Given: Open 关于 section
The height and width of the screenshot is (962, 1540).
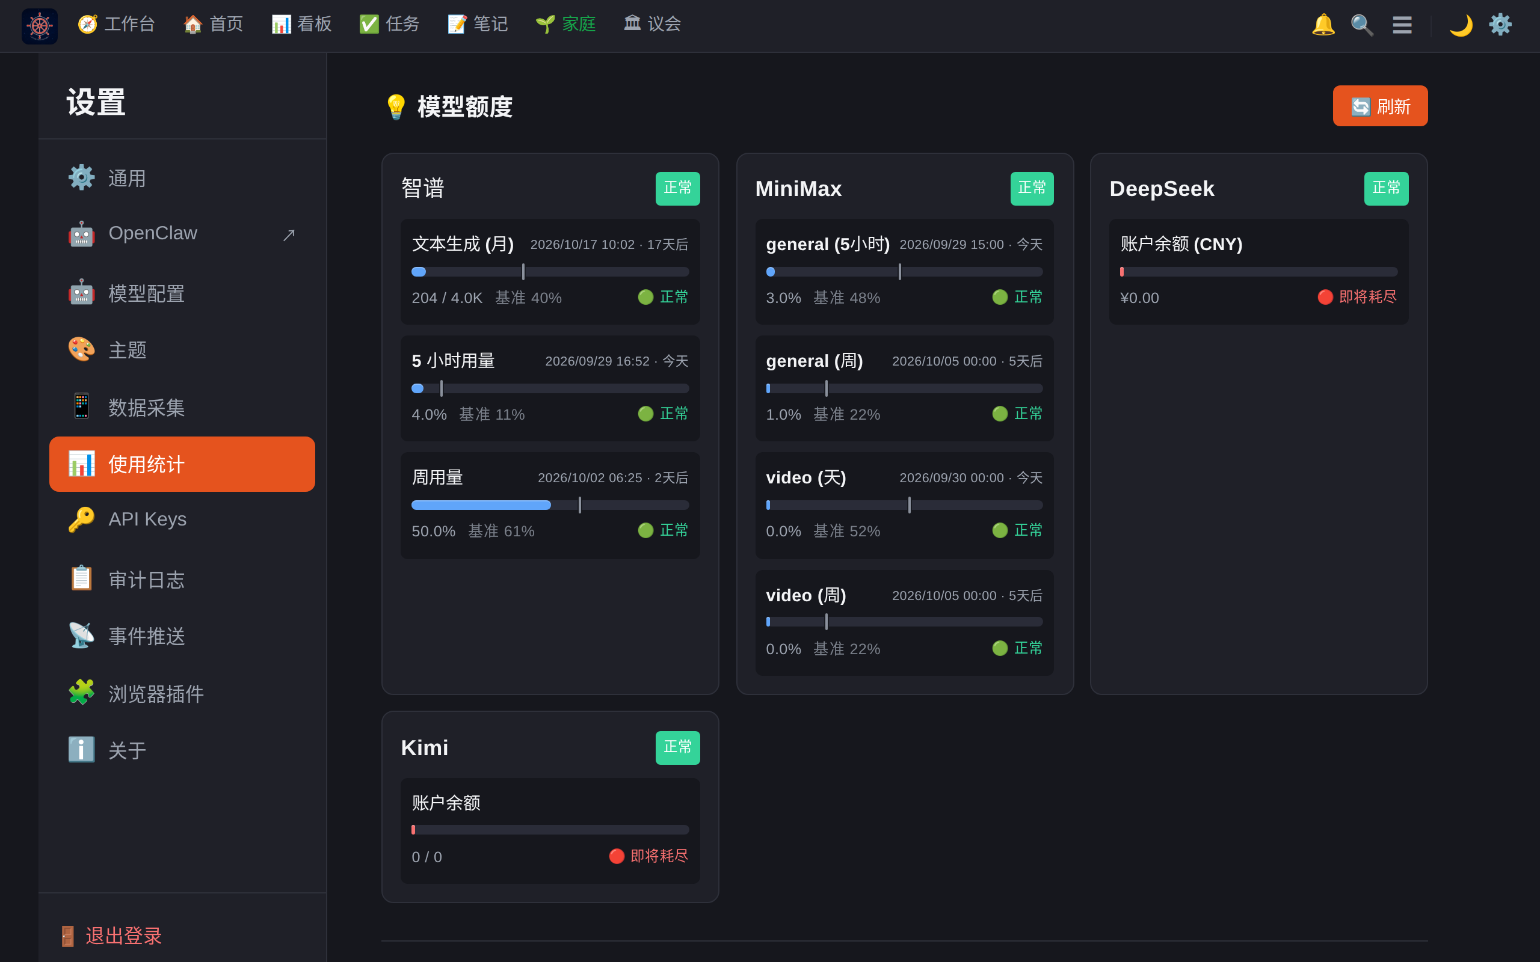Looking at the screenshot, I should 182,750.
